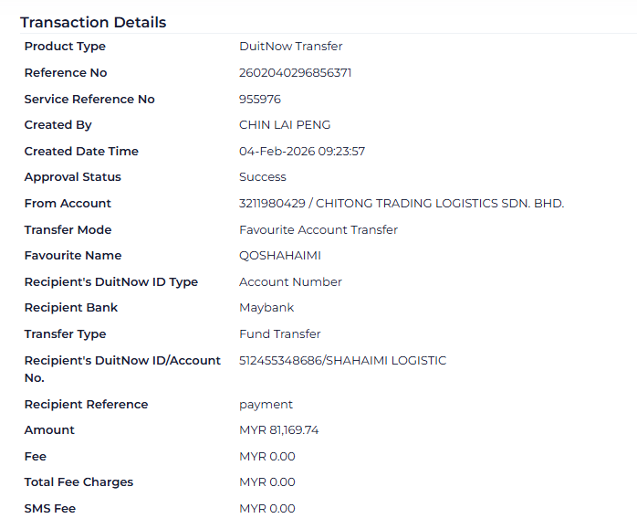Viewport: 637px width, 529px height.
Task: Click the Account Number ID type value
Action: point(290,282)
